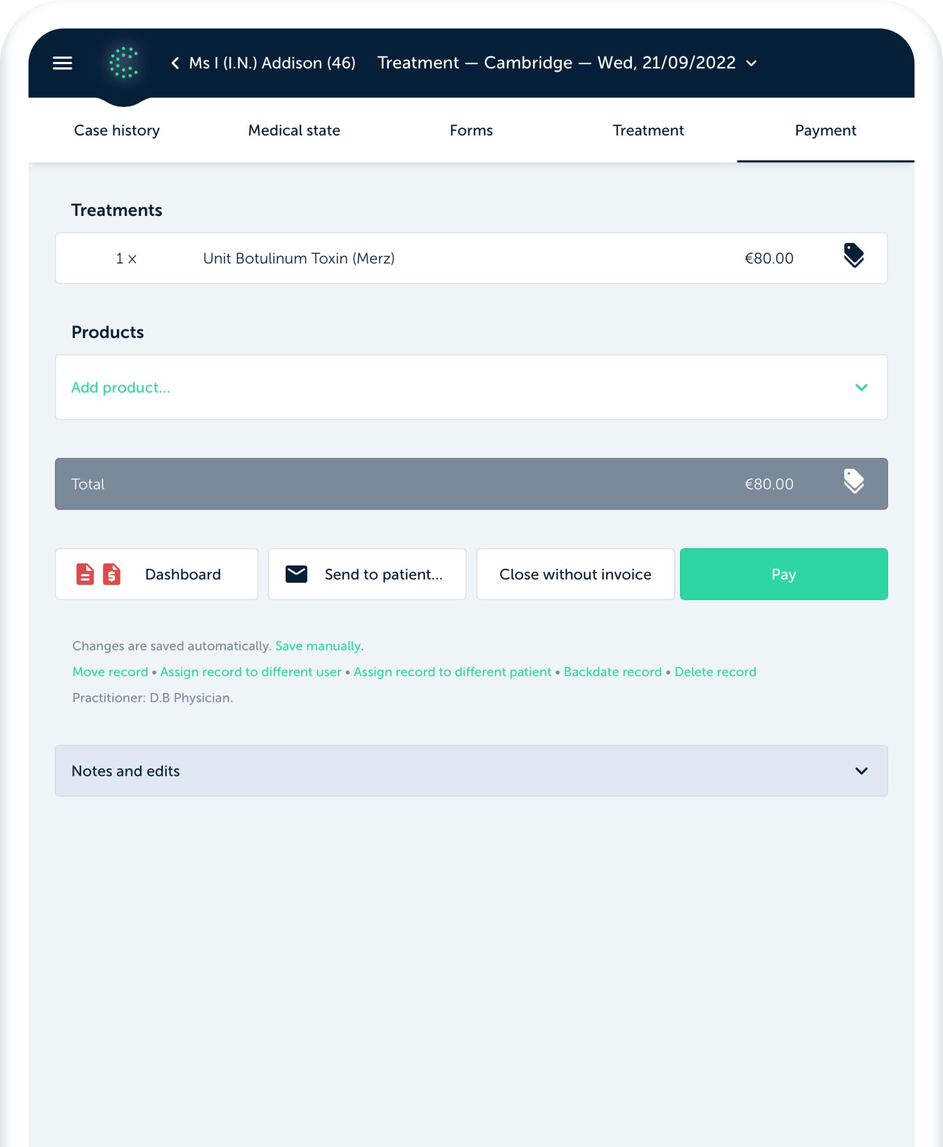Click the red invoice dollar document icon
943x1147 pixels.
112,574
